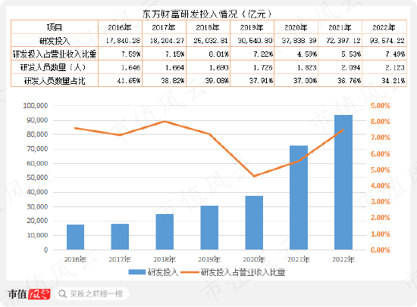
Task: Click the 买股之前搜一搜 search field
Action: [x=92, y=293]
